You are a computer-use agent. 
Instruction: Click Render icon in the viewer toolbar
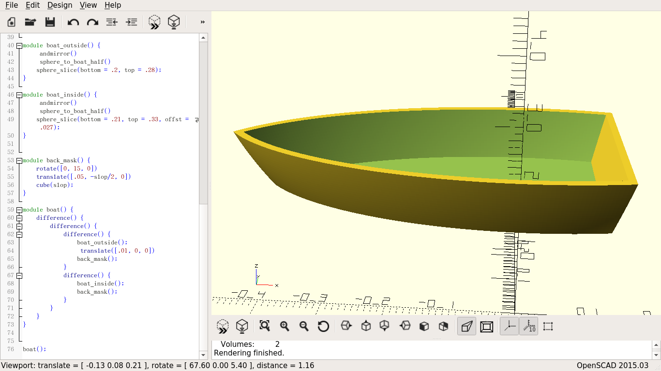pyautogui.click(x=242, y=327)
